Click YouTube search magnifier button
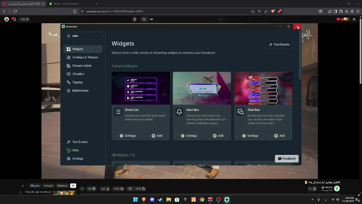The width and height of the screenshot is (362, 204). [144, 19]
